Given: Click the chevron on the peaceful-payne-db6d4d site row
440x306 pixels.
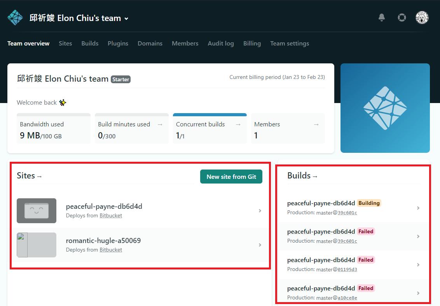Looking at the screenshot, I should click(260, 211).
